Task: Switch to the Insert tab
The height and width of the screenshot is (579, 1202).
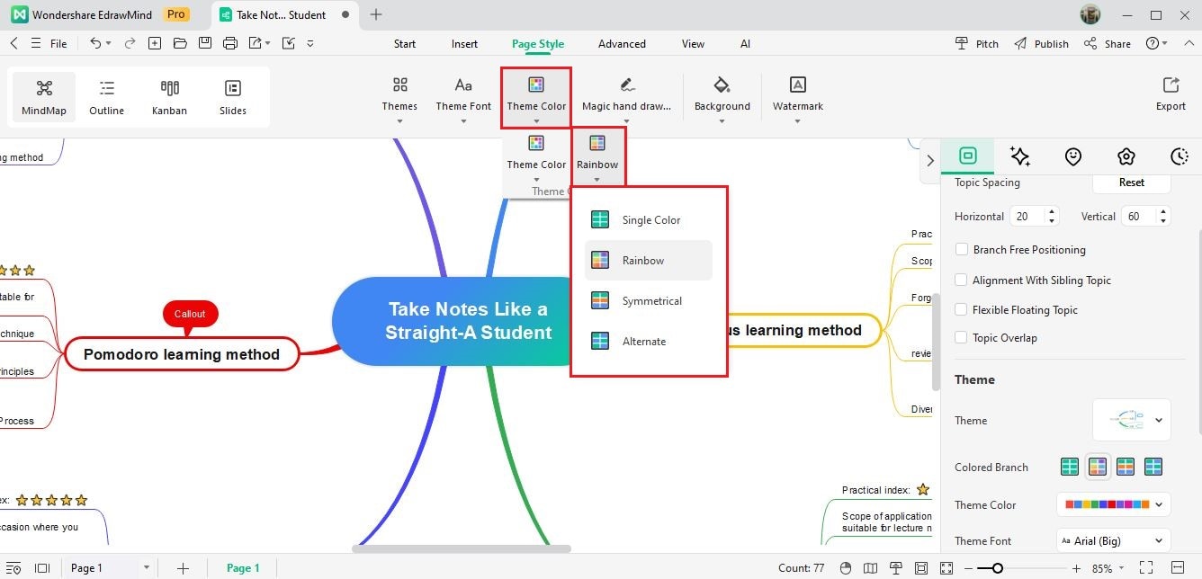Action: pos(464,44)
